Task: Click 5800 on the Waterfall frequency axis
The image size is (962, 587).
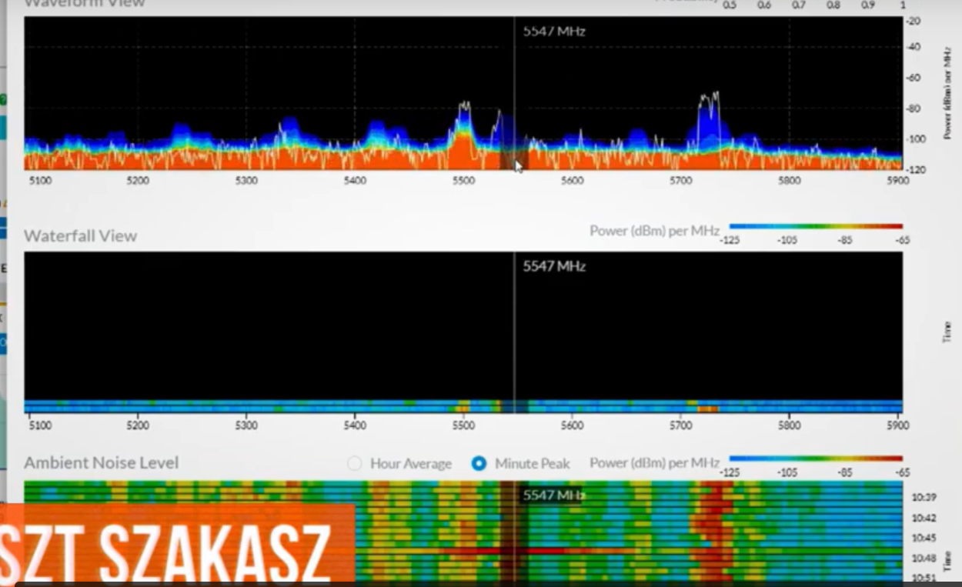Action: point(790,425)
